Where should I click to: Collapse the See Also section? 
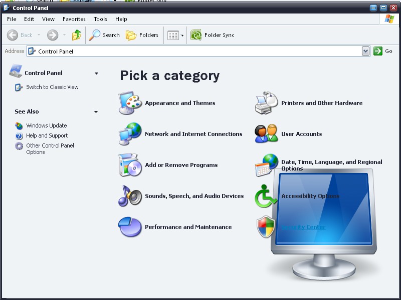pos(96,111)
